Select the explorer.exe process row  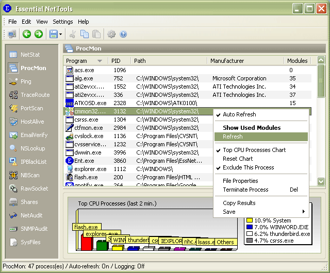click(138, 169)
